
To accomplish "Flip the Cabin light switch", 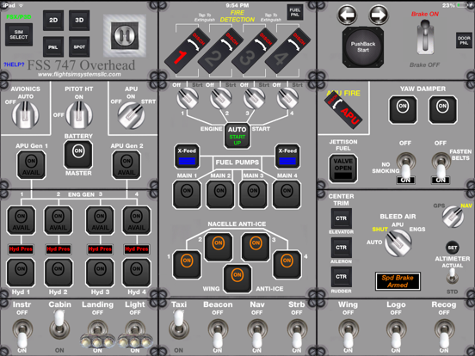I will 59,325.
